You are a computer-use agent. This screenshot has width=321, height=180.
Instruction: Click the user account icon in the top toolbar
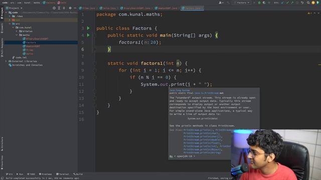click(221, 2)
